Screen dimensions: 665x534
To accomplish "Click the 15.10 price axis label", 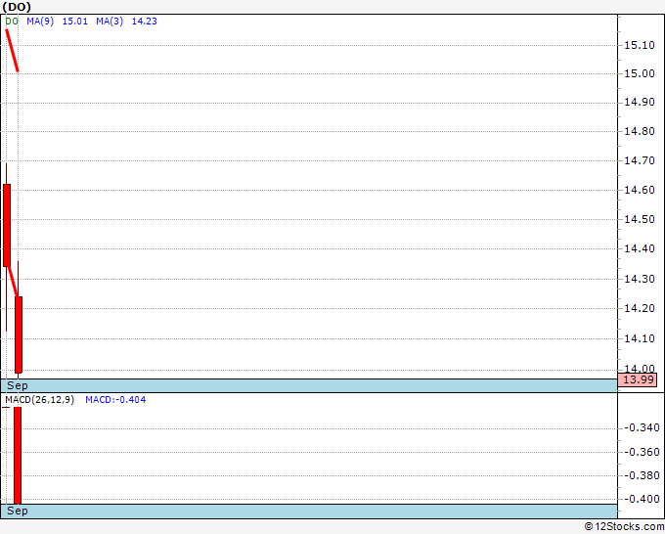I will click(x=640, y=45).
